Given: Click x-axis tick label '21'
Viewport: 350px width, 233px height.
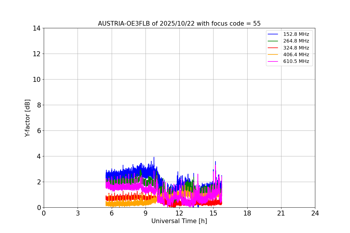Looking at the screenshot, I should [281, 213].
